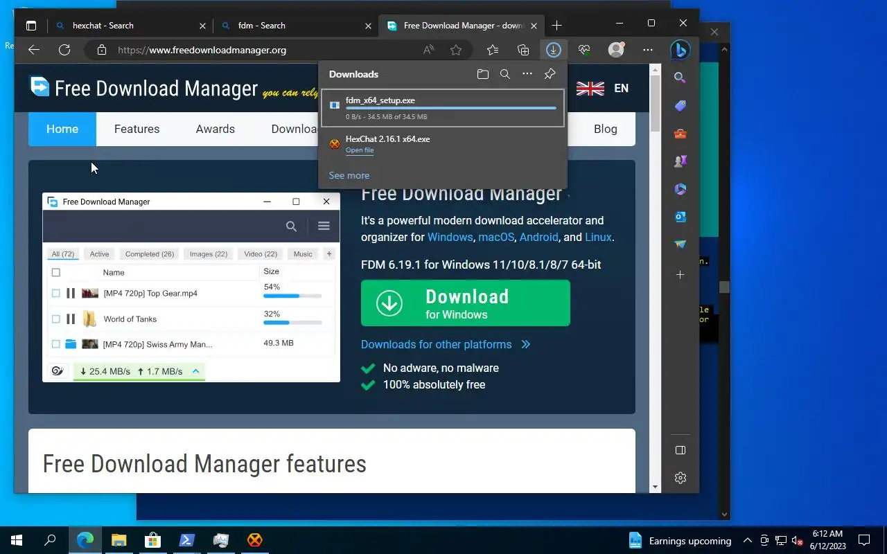
Task: Follow the Linux platform link
Action: tap(598, 237)
